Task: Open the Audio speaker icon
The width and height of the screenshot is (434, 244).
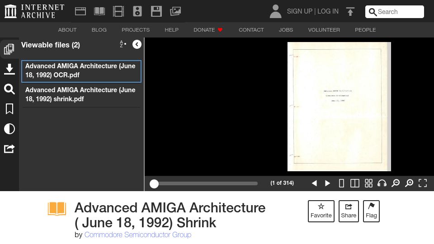Action: 137,11
